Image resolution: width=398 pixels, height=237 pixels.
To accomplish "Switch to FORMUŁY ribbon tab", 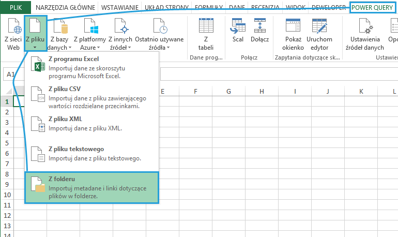I will 209,8.
